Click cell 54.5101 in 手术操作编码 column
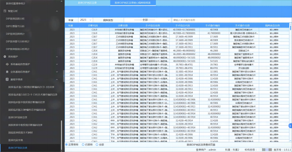 tap(214, 61)
